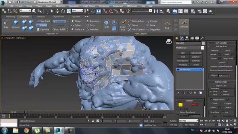Open the All selection filter dropdown
This screenshot has height=134, width=238.
click(x=25, y=10)
